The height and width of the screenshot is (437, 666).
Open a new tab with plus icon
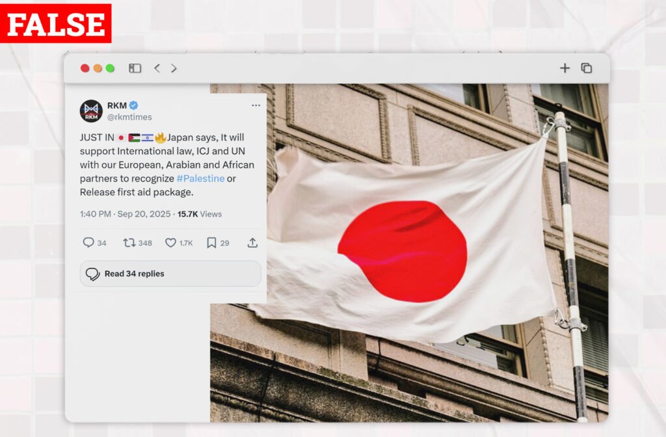(x=565, y=68)
